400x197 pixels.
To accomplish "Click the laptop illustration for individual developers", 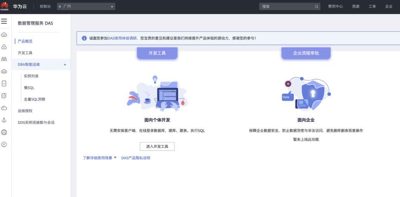I will 157,93.
